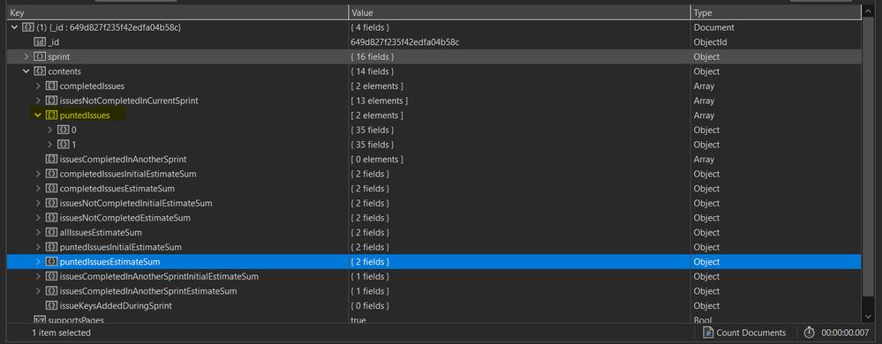Click the _id field icon
882x344 pixels.
pos(40,42)
